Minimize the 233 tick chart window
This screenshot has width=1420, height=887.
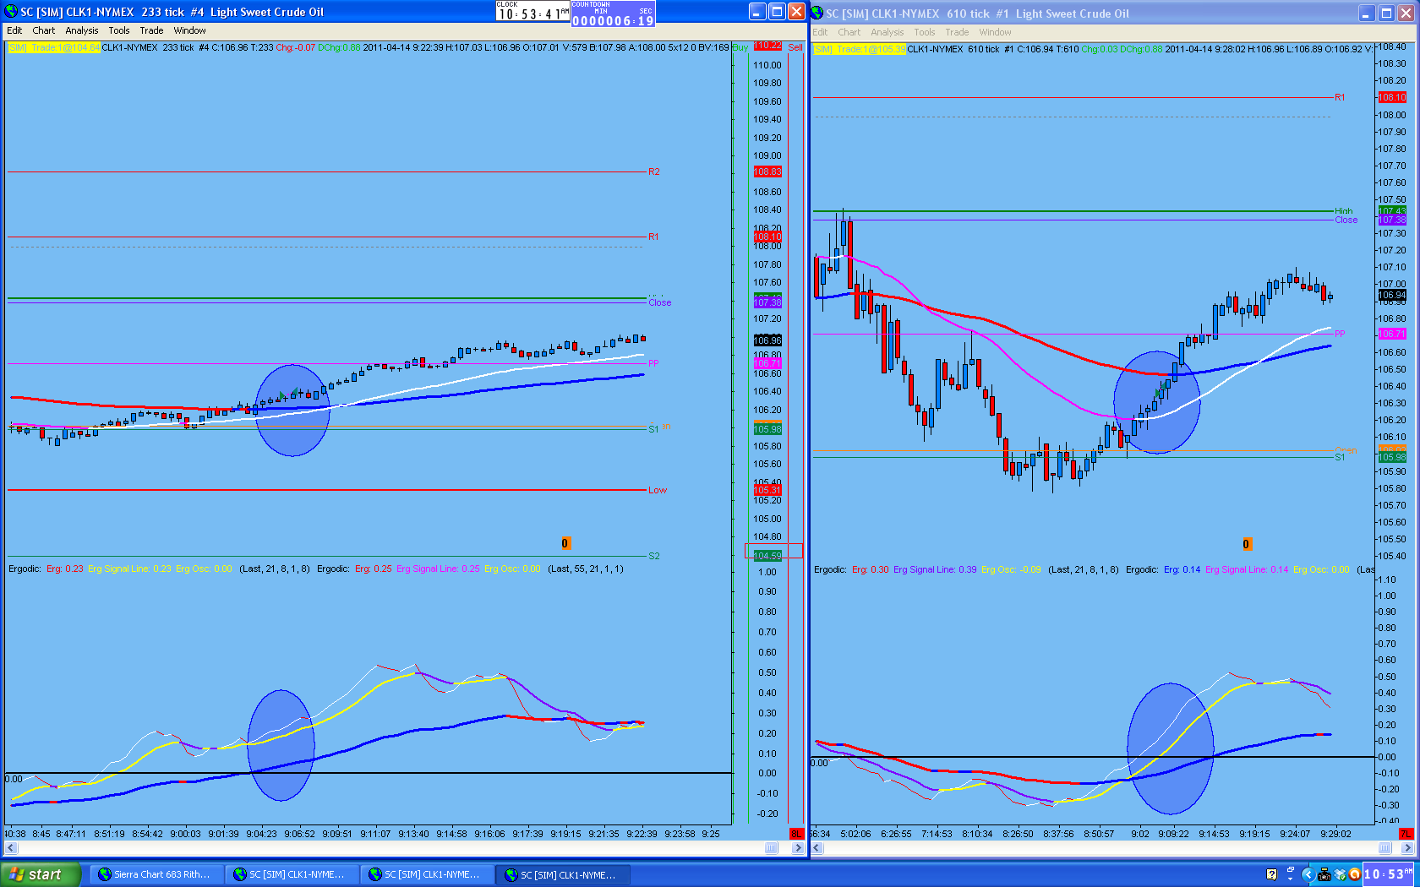(x=757, y=12)
